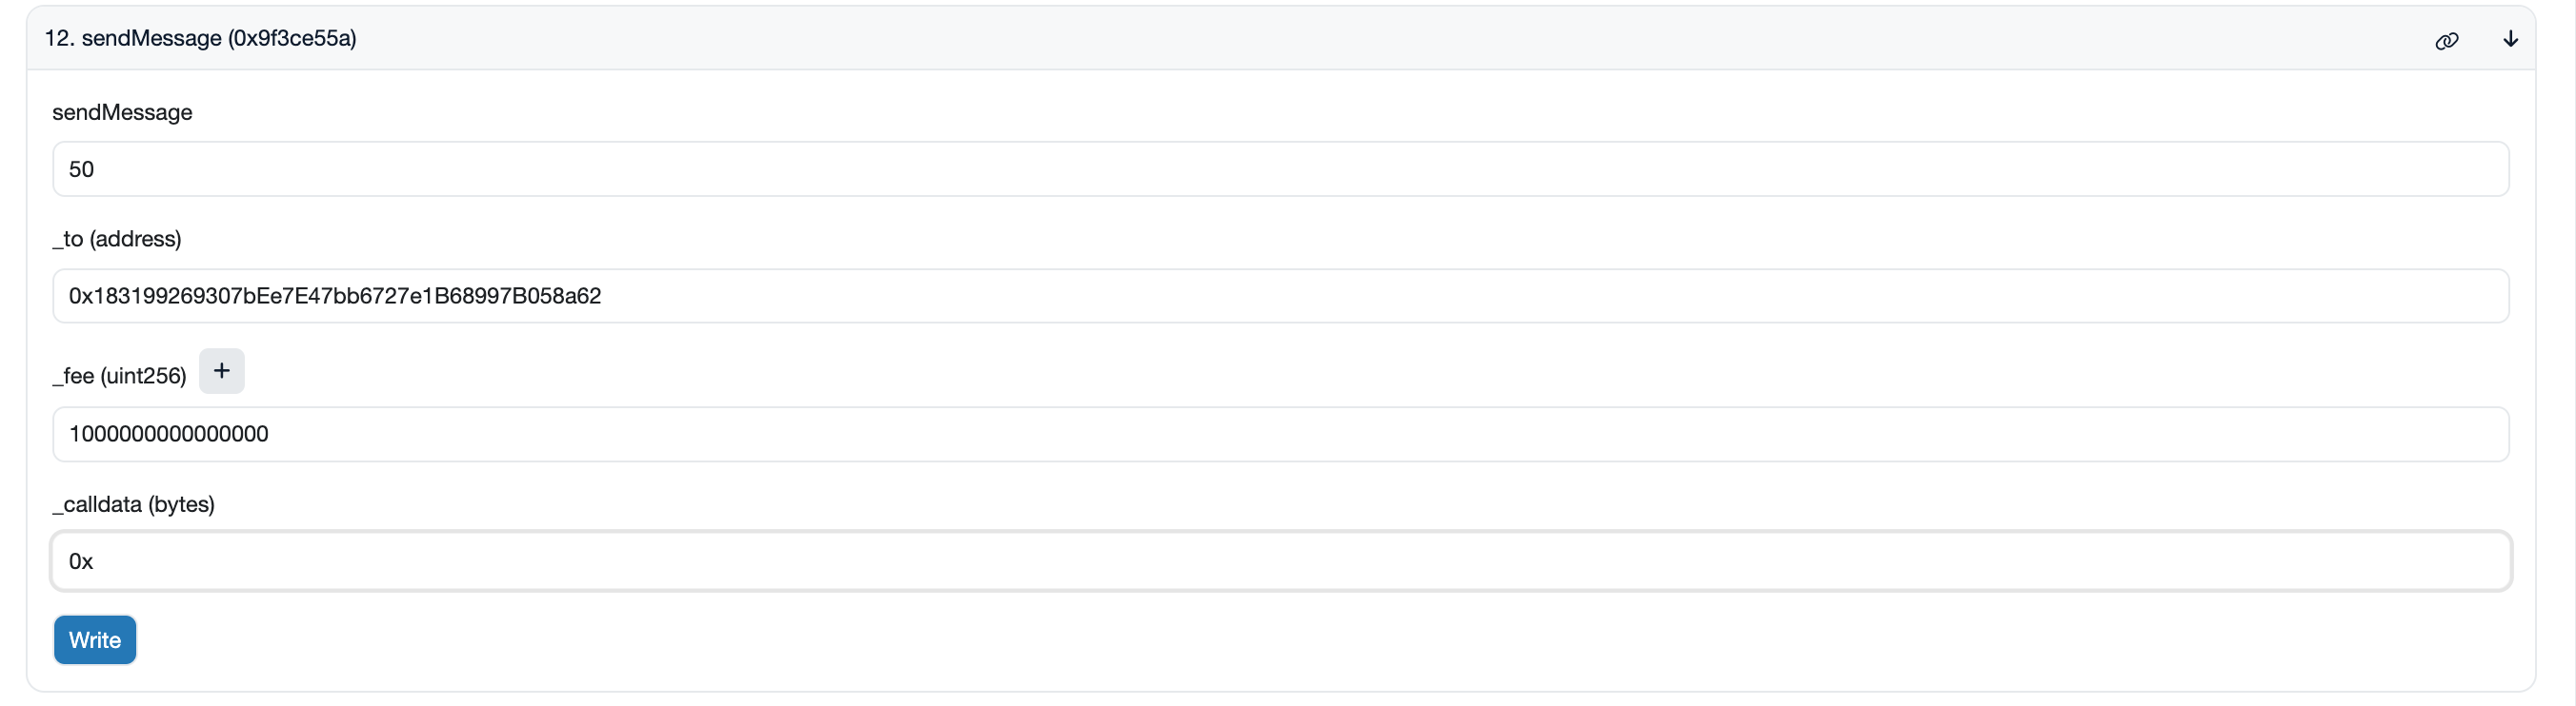Click the value 50 in payable field
The image size is (2576, 706).
pos(81,169)
